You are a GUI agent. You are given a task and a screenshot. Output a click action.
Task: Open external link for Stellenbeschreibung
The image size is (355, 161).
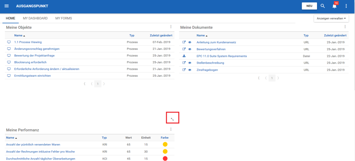tap(184, 63)
